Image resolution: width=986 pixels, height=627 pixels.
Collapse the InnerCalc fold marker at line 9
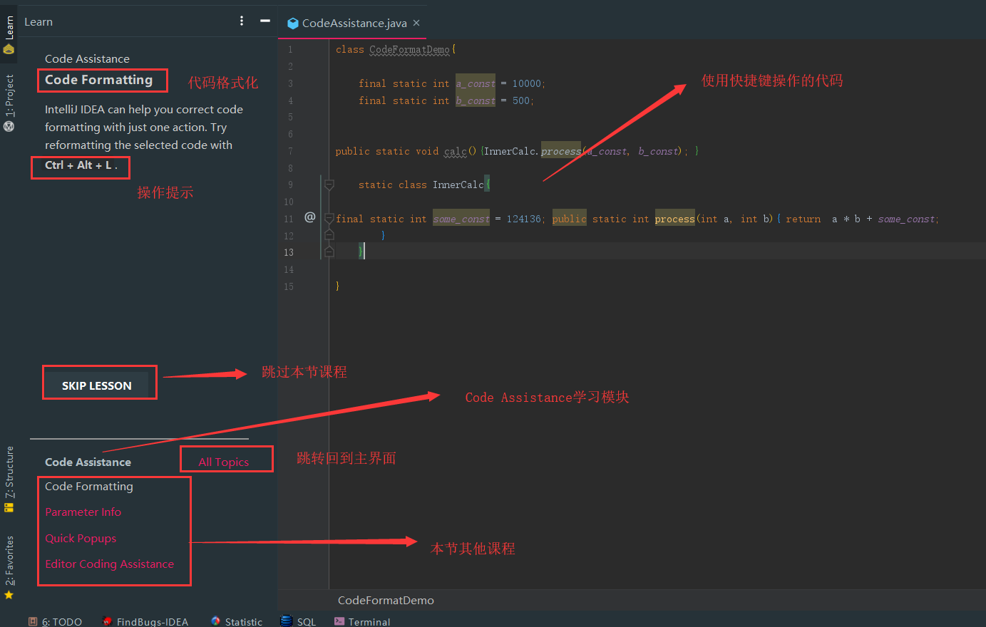pyautogui.click(x=329, y=184)
